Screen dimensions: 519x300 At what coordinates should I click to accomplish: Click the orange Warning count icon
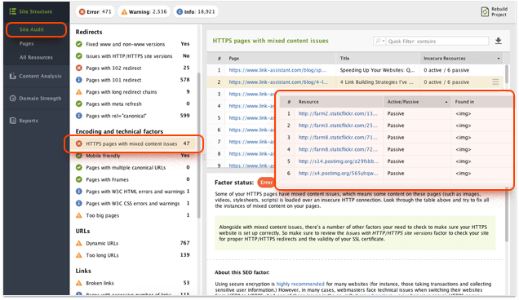click(x=124, y=12)
